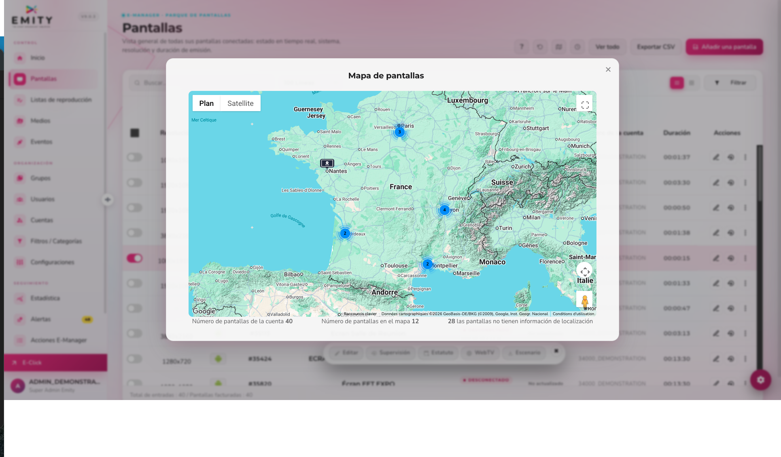The height and width of the screenshot is (457, 781).
Task: Select the screen marker near Nantes
Action: 327,163
